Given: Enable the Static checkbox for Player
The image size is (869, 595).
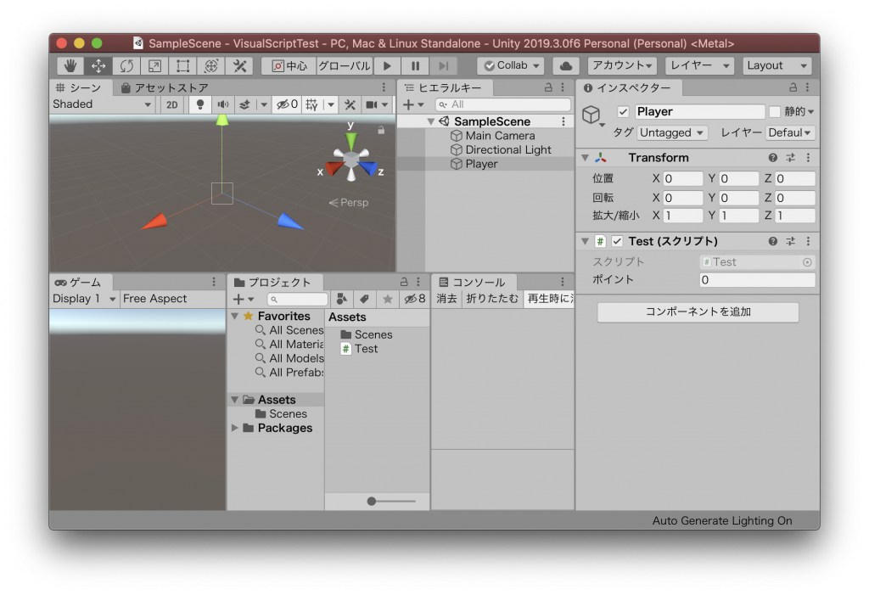Looking at the screenshot, I should click(775, 112).
